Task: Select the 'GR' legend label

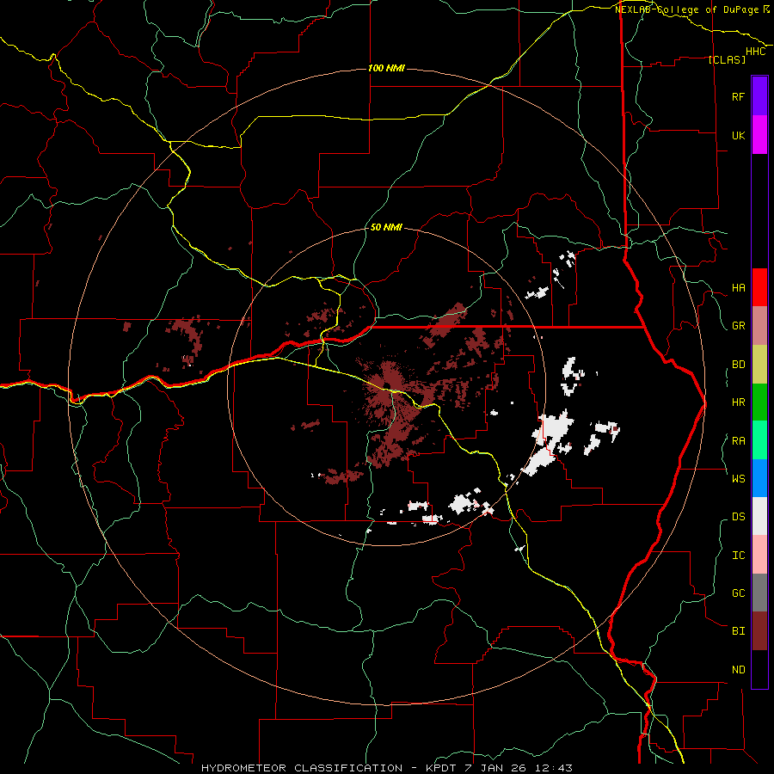Action: click(x=738, y=326)
